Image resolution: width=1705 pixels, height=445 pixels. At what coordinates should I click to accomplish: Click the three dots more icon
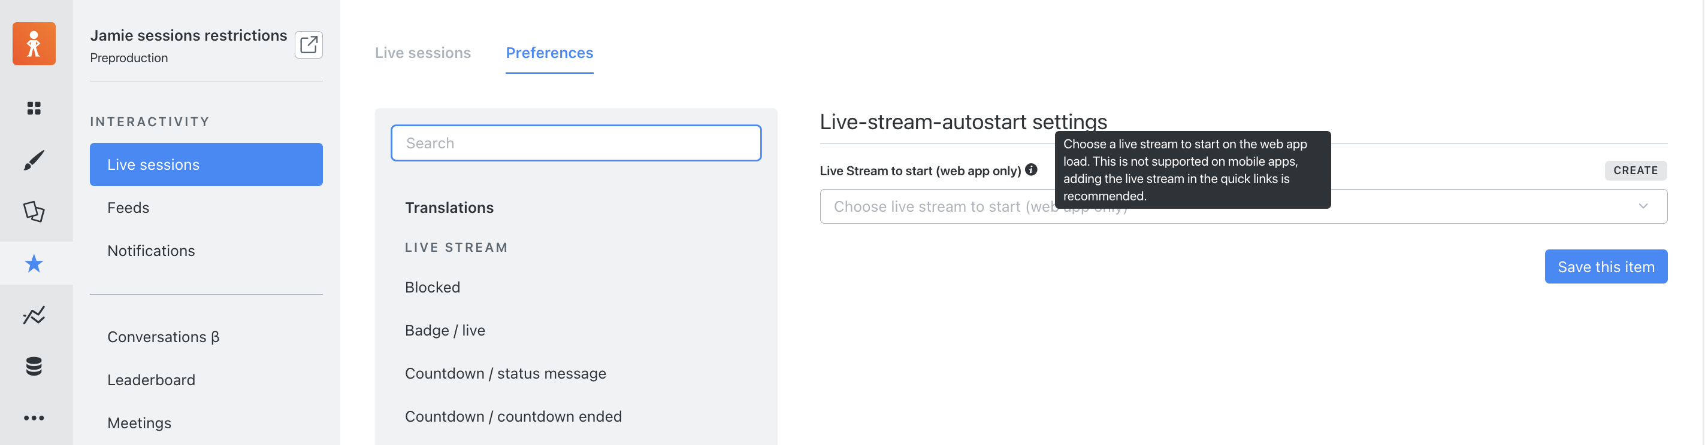coord(34,418)
